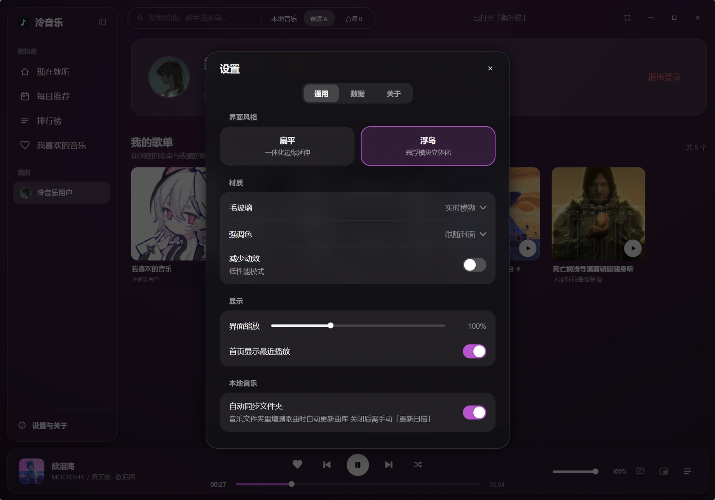Adjust the volume slider
715x500 pixels.
click(x=575, y=471)
